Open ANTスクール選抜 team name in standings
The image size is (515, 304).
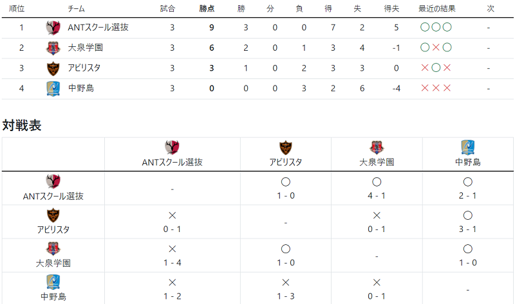(98, 28)
